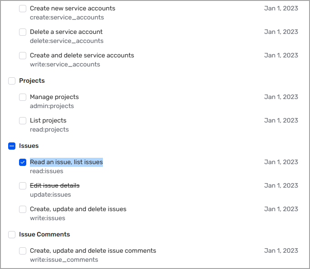
Task: Select all Projects group checkbox
Action: coord(12,81)
